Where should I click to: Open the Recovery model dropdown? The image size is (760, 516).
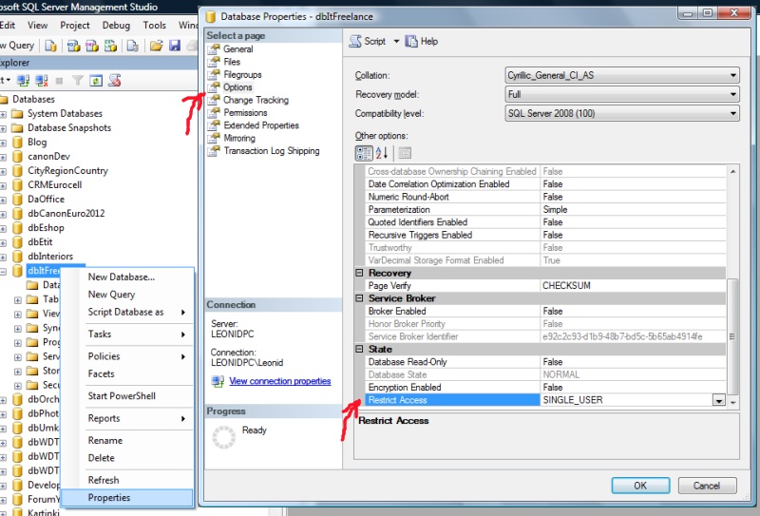[622, 94]
